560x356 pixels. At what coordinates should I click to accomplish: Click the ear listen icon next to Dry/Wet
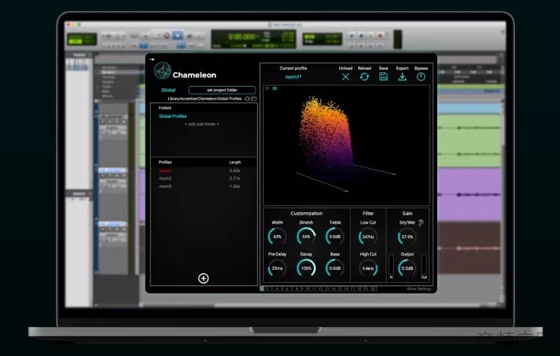[x=420, y=223]
